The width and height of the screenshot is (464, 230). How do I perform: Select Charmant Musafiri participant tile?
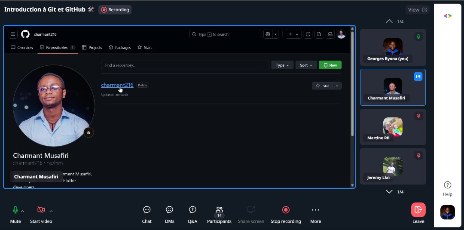pyautogui.click(x=393, y=87)
